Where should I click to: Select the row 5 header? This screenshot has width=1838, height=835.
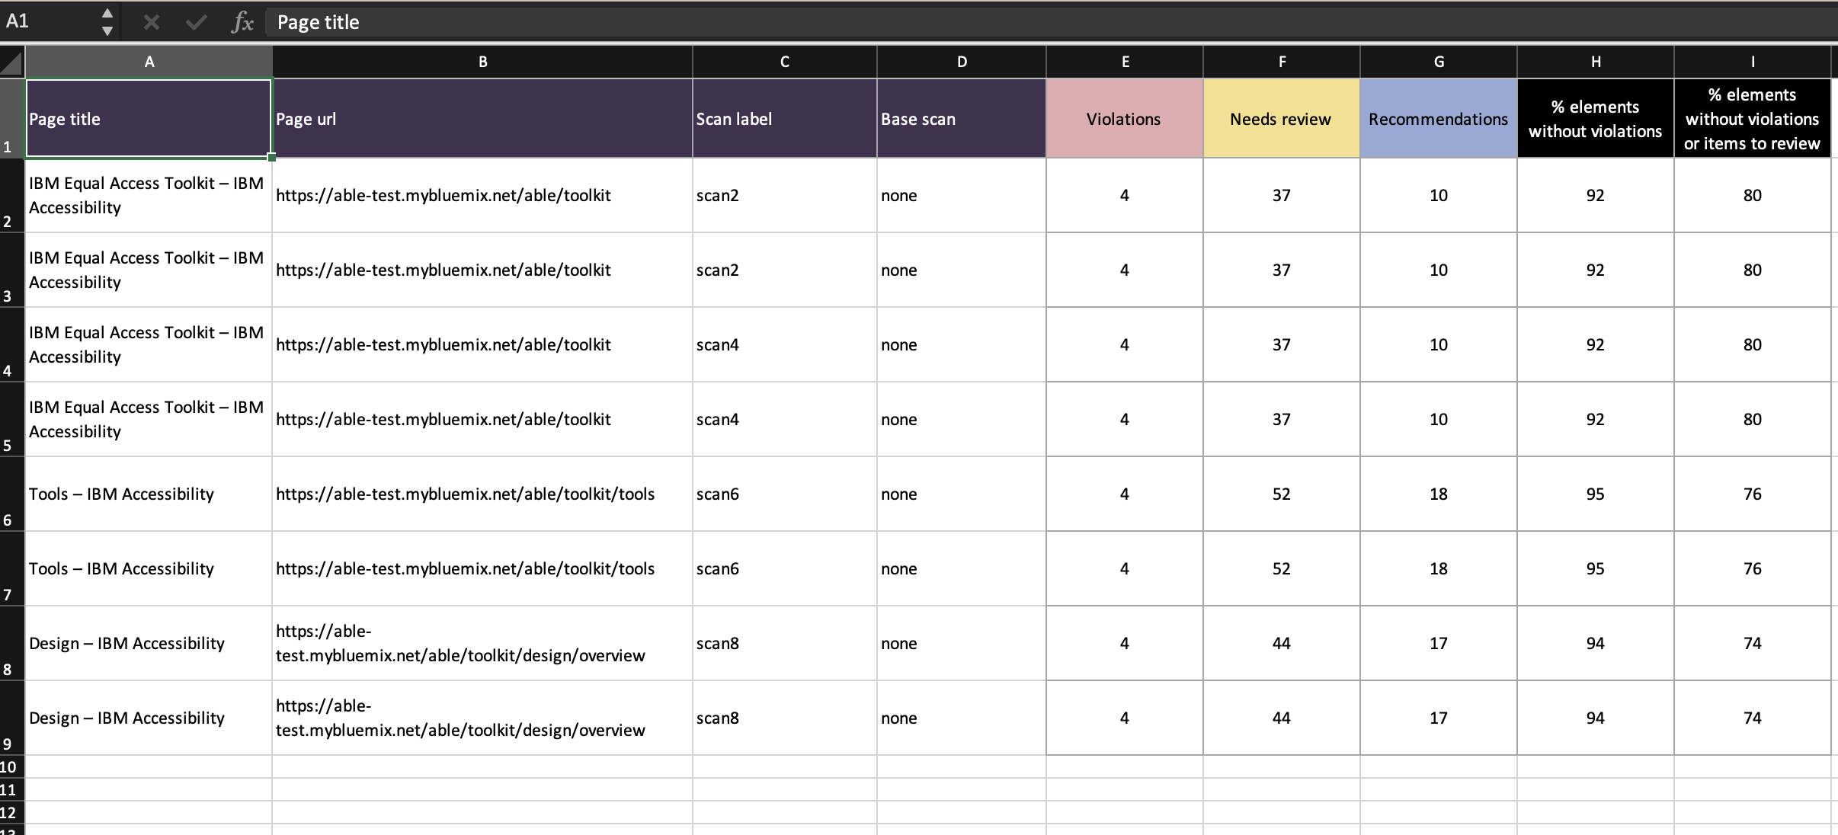coord(9,418)
